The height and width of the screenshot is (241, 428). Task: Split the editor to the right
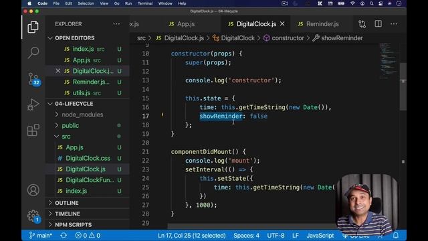point(378,24)
